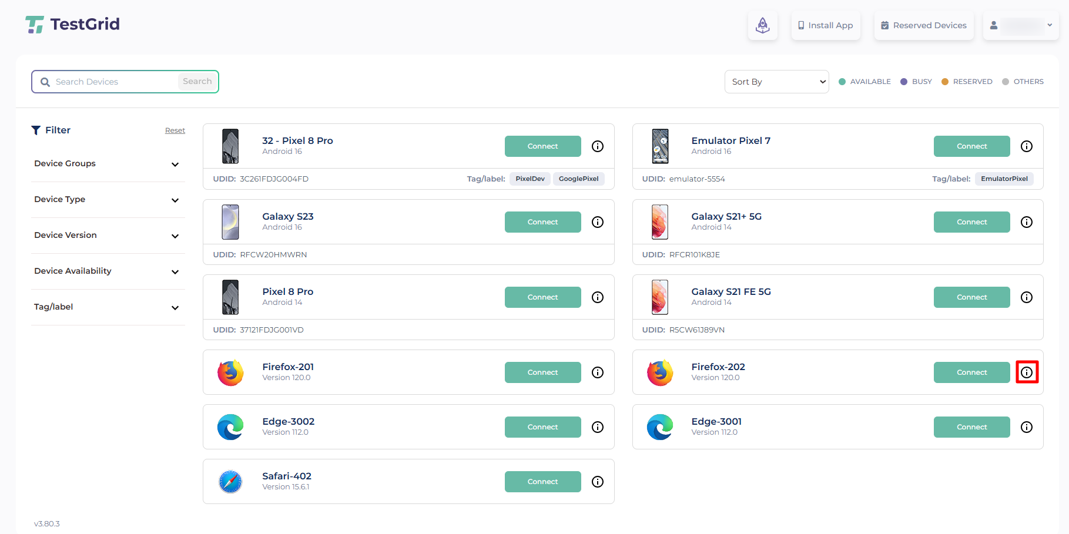Click the Galaxy S23 info icon
Screen dimensions: 1069x534
[597, 222]
